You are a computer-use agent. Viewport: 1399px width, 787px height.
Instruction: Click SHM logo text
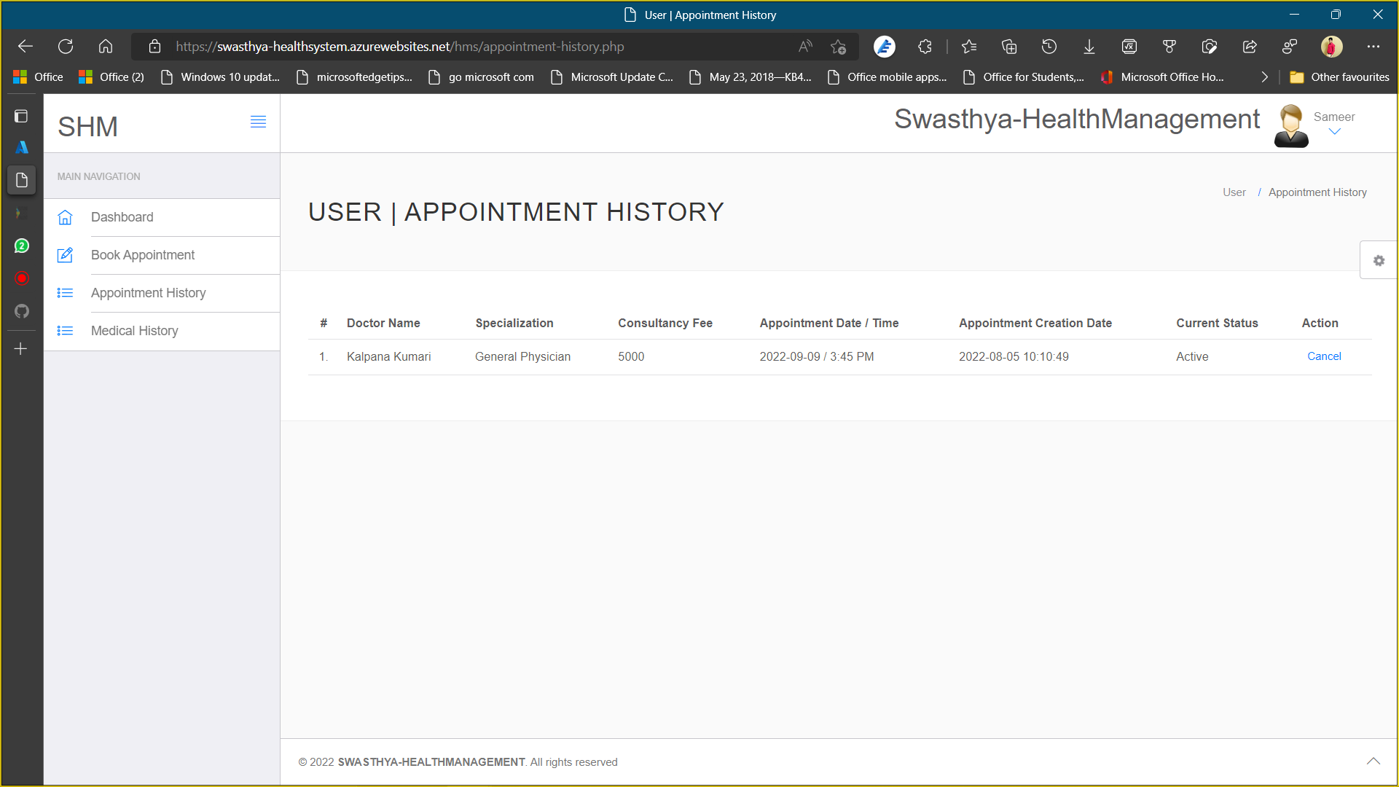coord(87,127)
